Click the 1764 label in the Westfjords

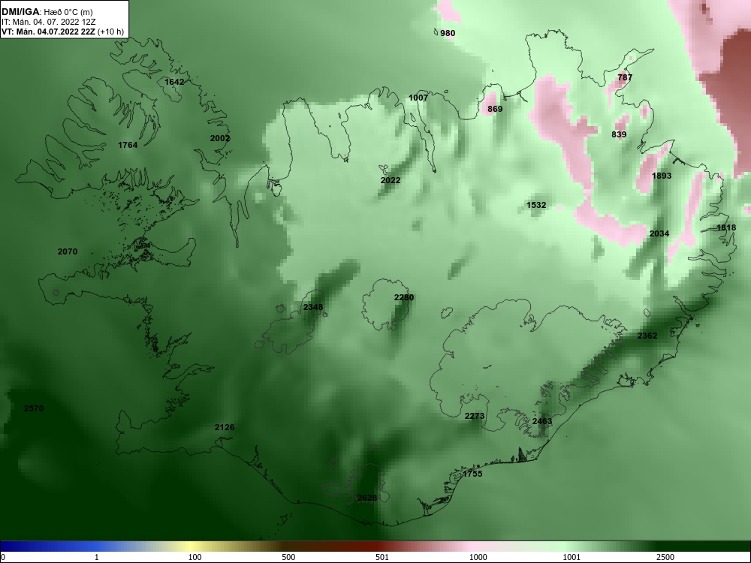coord(128,145)
